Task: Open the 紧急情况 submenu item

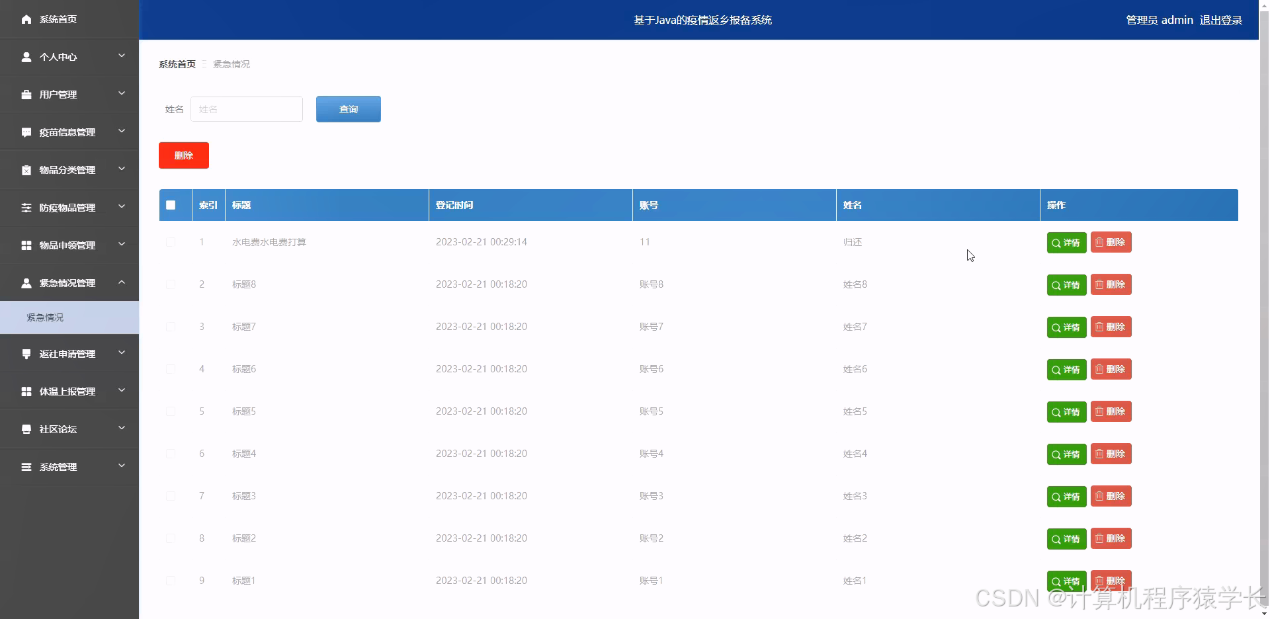Action: tap(69, 317)
